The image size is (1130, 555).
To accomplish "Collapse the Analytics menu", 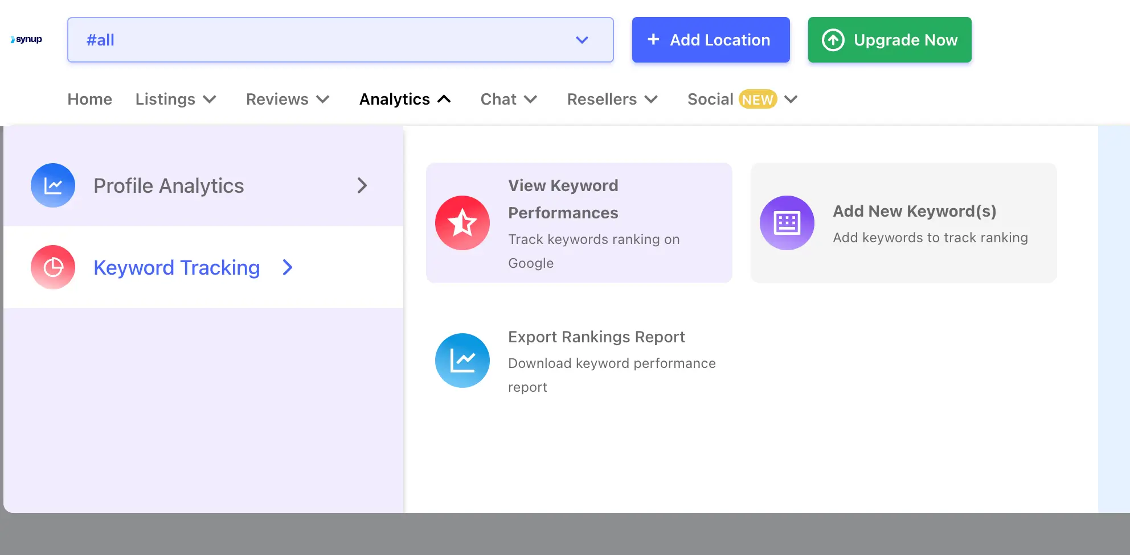I will coord(405,100).
